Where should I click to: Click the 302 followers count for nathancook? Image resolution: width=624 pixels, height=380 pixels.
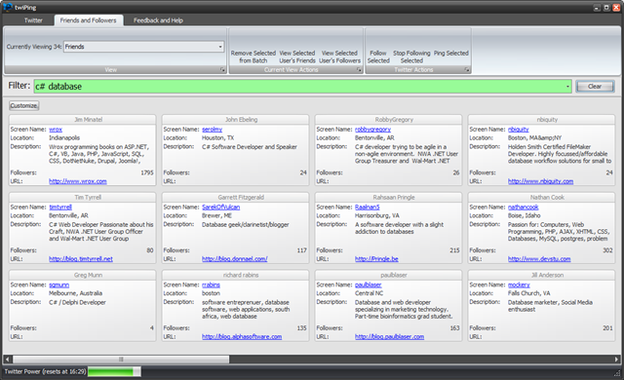[x=607, y=250]
